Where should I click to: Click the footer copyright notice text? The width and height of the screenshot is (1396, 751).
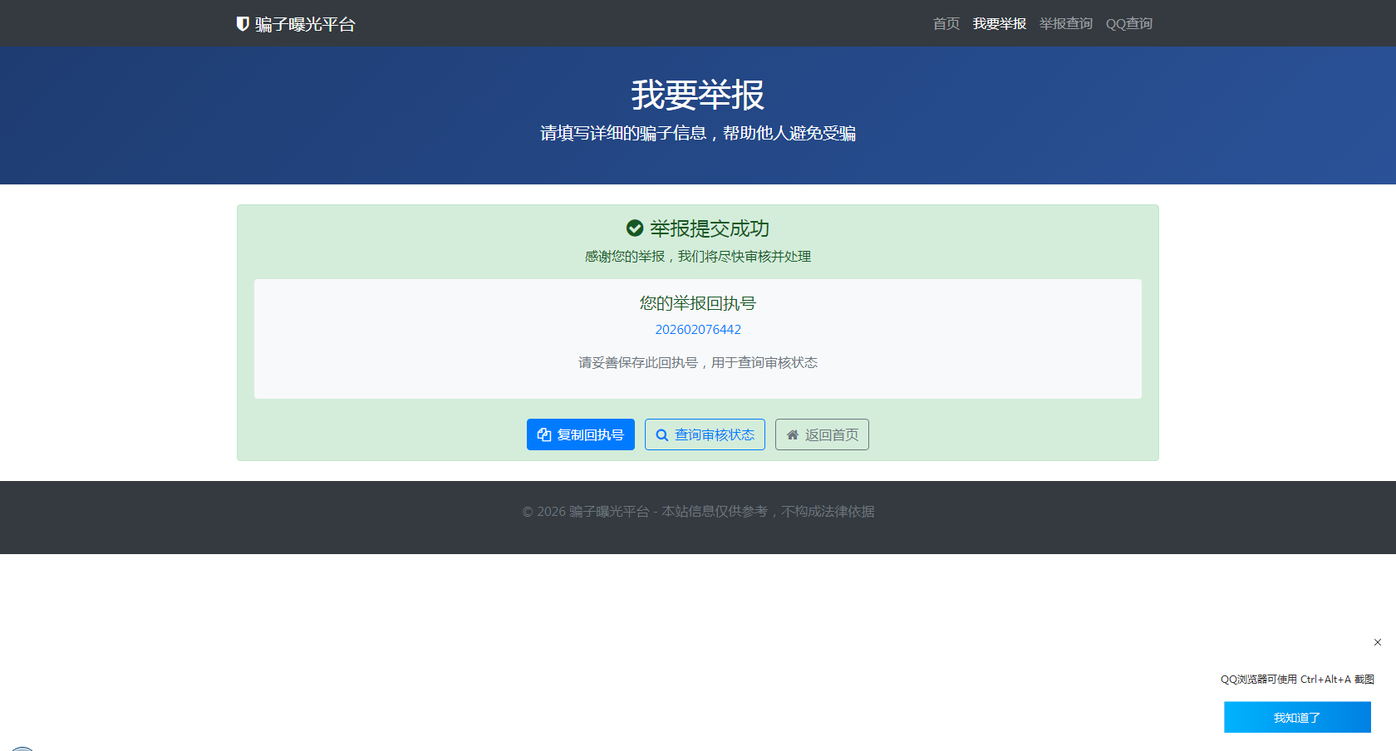pos(698,512)
